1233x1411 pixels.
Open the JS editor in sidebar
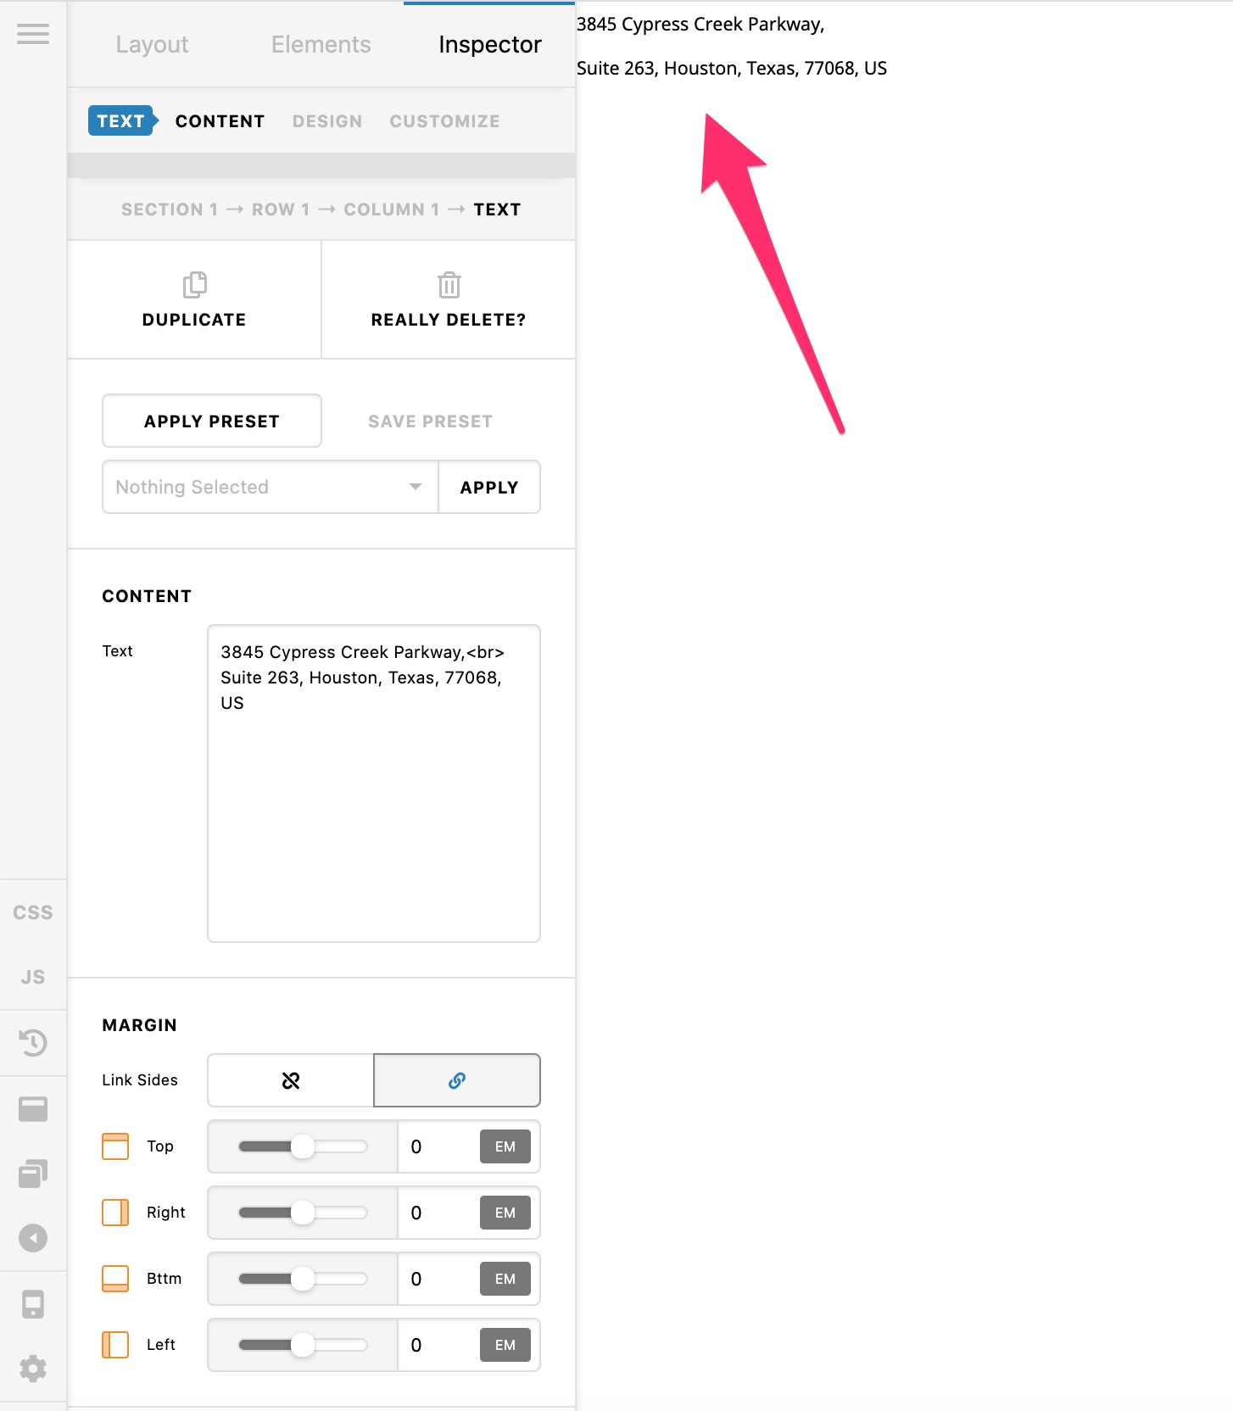click(x=33, y=977)
